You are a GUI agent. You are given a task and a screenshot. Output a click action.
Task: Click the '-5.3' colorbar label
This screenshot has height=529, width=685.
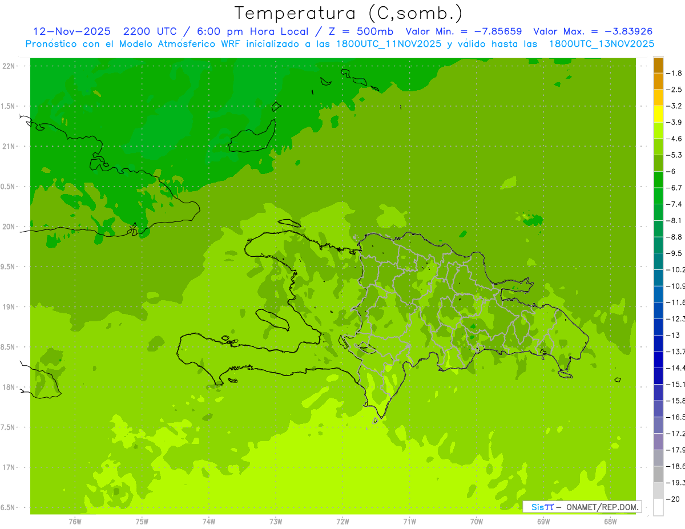[x=674, y=155]
